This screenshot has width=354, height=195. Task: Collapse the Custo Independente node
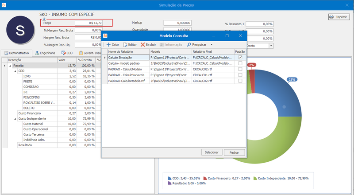(15, 119)
